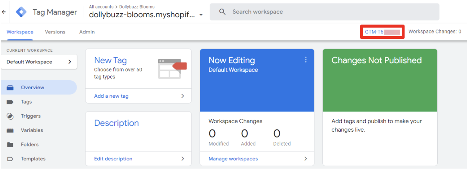The height and width of the screenshot is (169, 467).
Task: Click the Templates label-shaped icon
Action: pos(11,159)
